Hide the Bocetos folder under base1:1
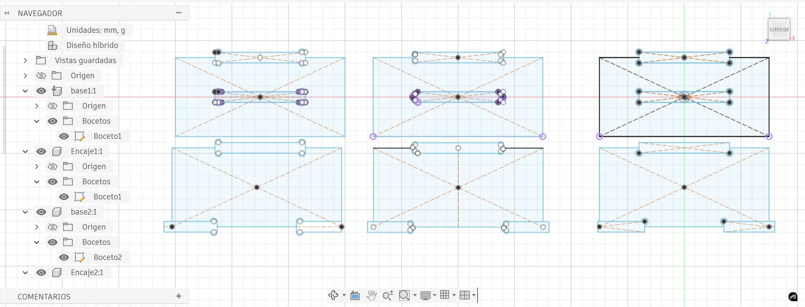 tap(52, 121)
